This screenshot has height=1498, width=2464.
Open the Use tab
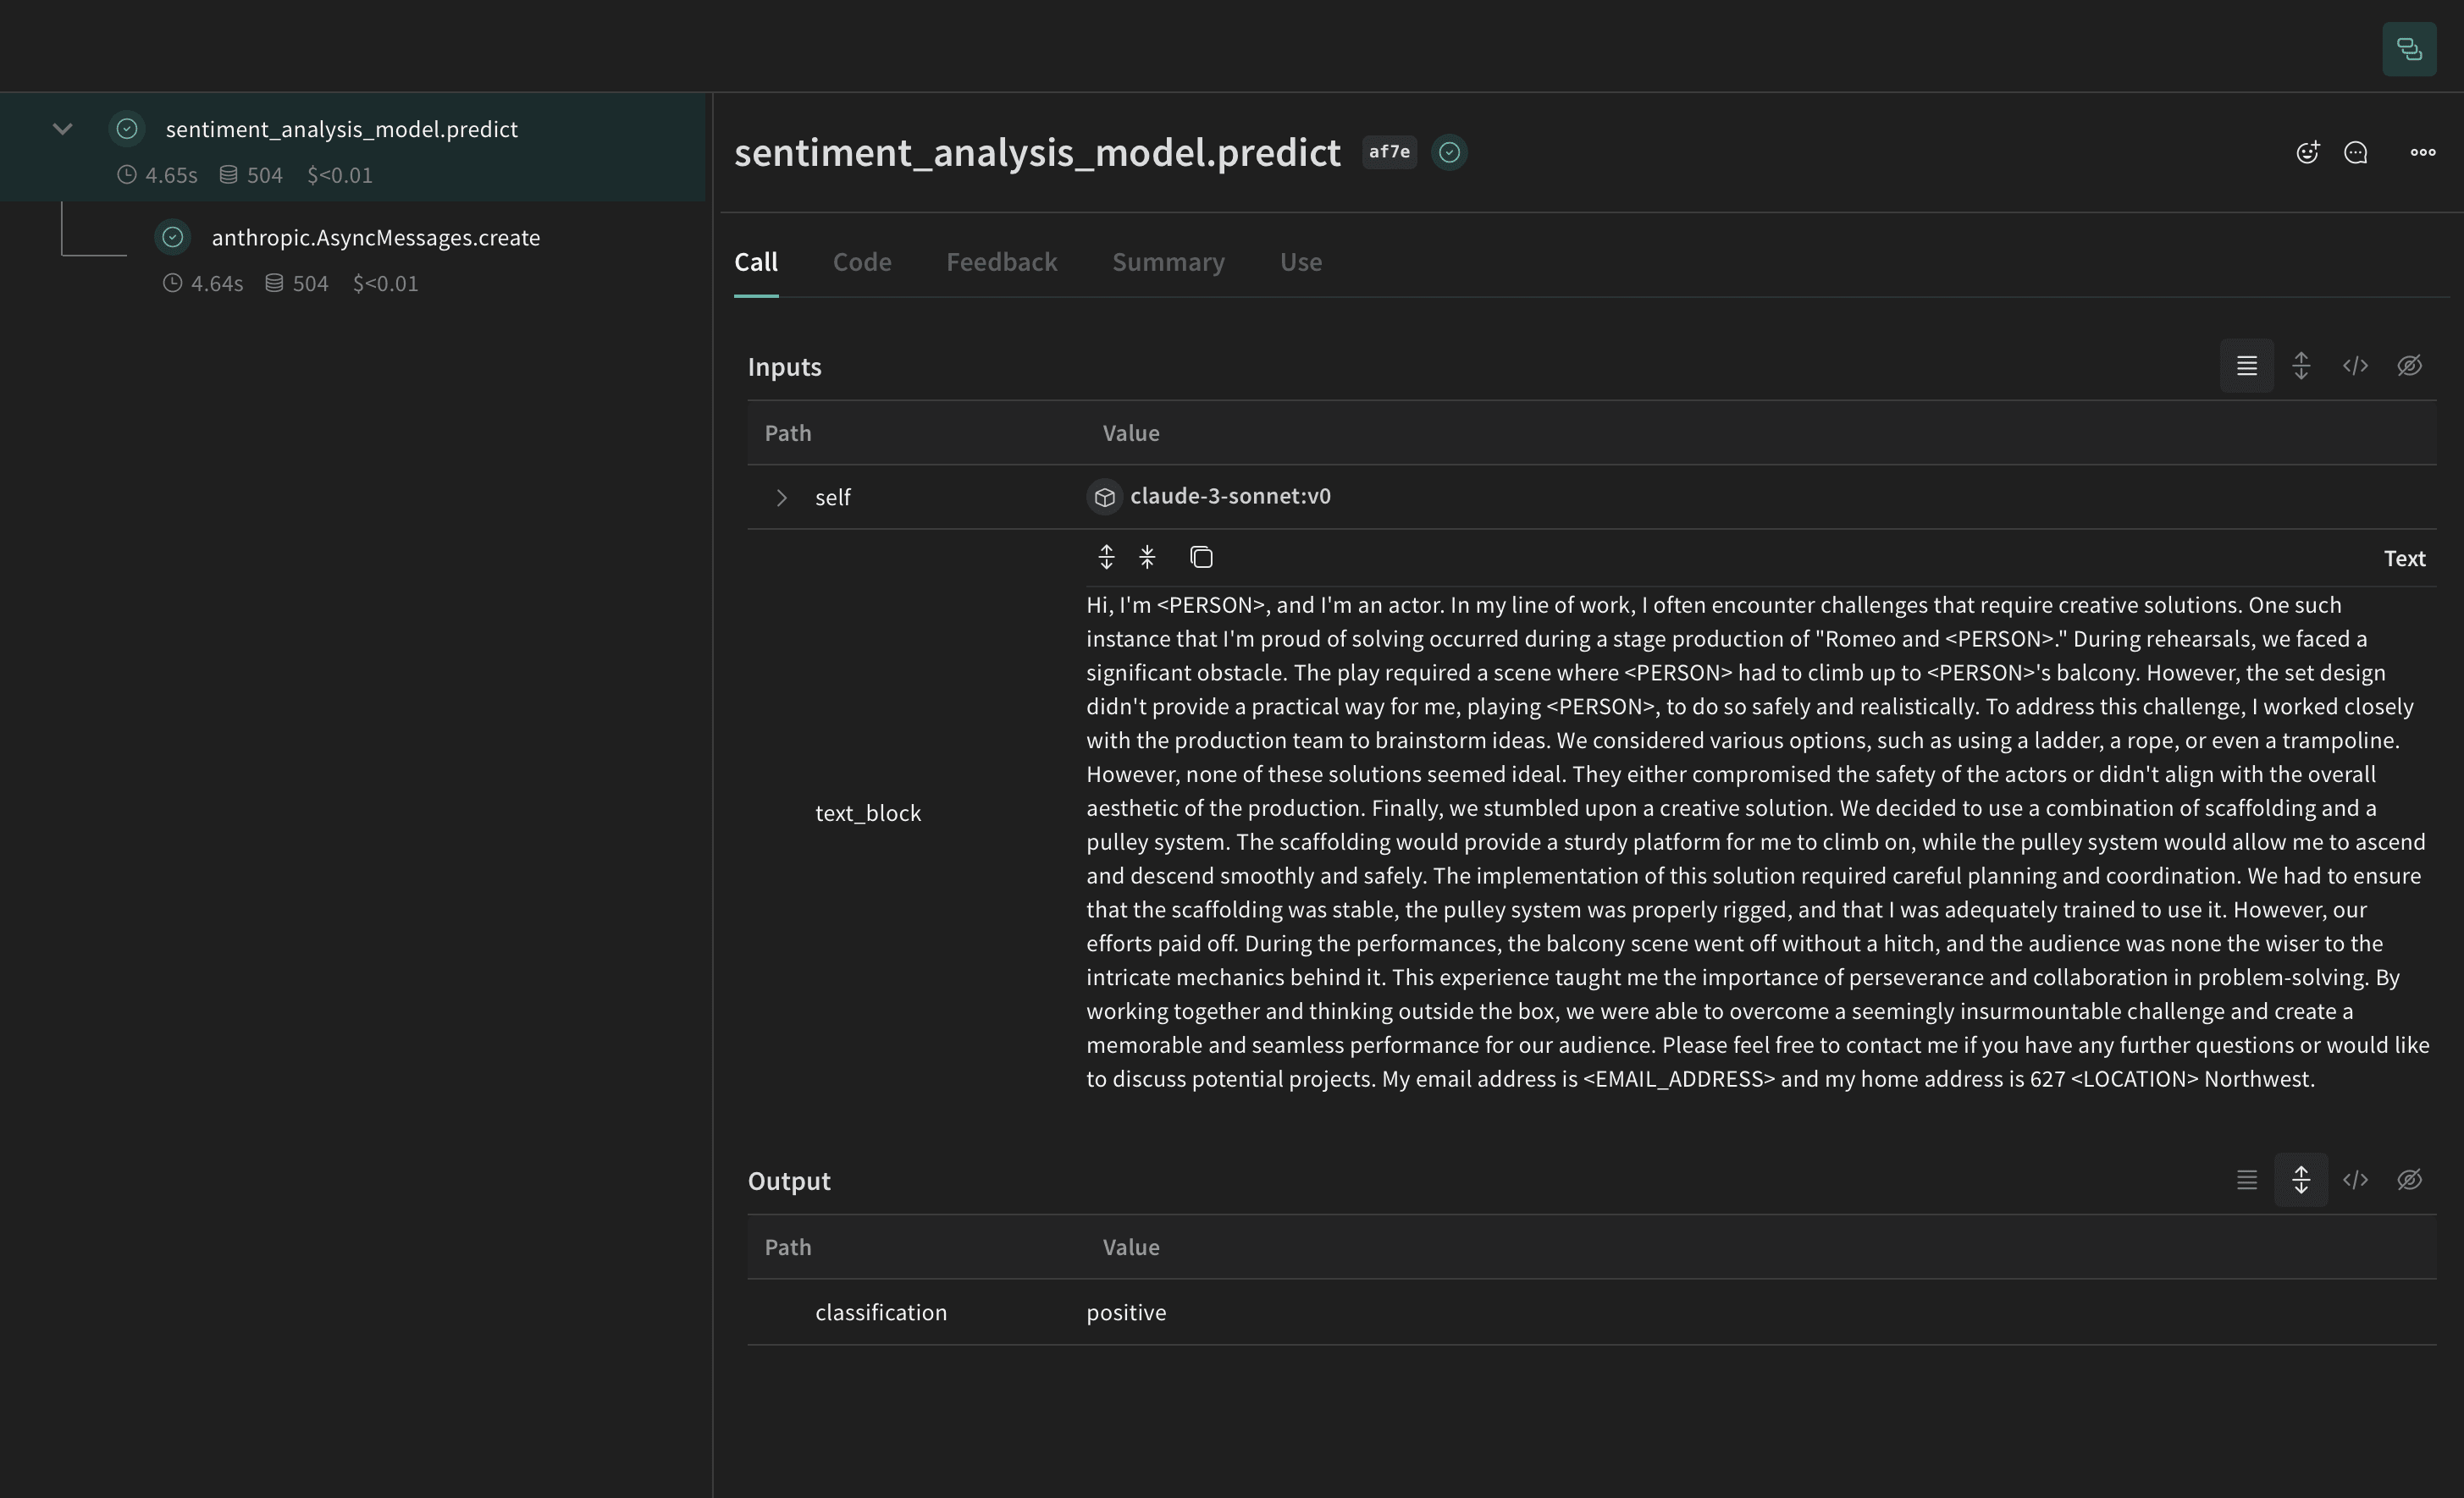click(x=1300, y=262)
